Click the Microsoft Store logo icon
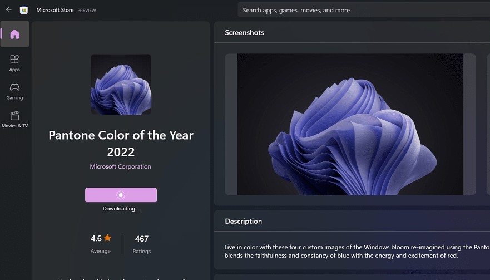This screenshot has height=280, width=490. [x=24, y=10]
